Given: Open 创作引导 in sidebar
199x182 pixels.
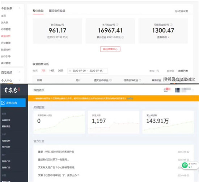Looking at the screenshot, I should click(6, 56).
